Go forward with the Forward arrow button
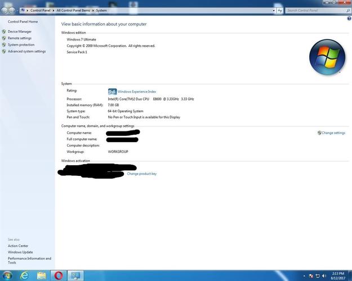Viewport: 352px width, 281px height. click(x=11, y=11)
